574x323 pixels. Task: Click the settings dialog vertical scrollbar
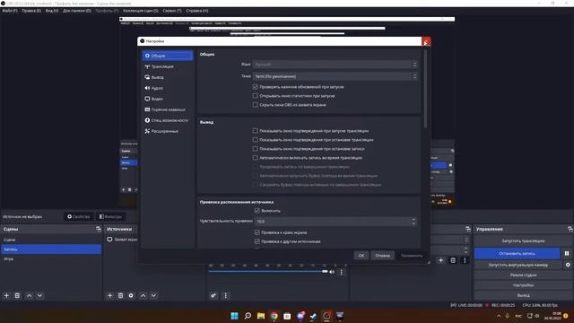coord(425,89)
